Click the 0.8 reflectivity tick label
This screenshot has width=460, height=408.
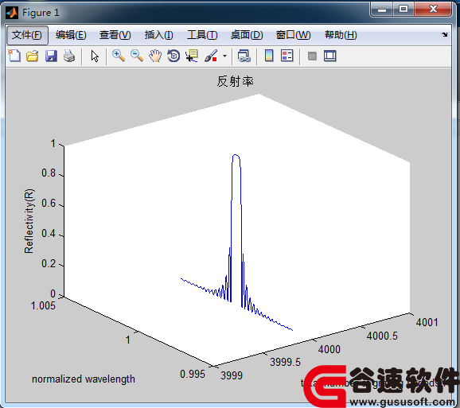click(49, 173)
